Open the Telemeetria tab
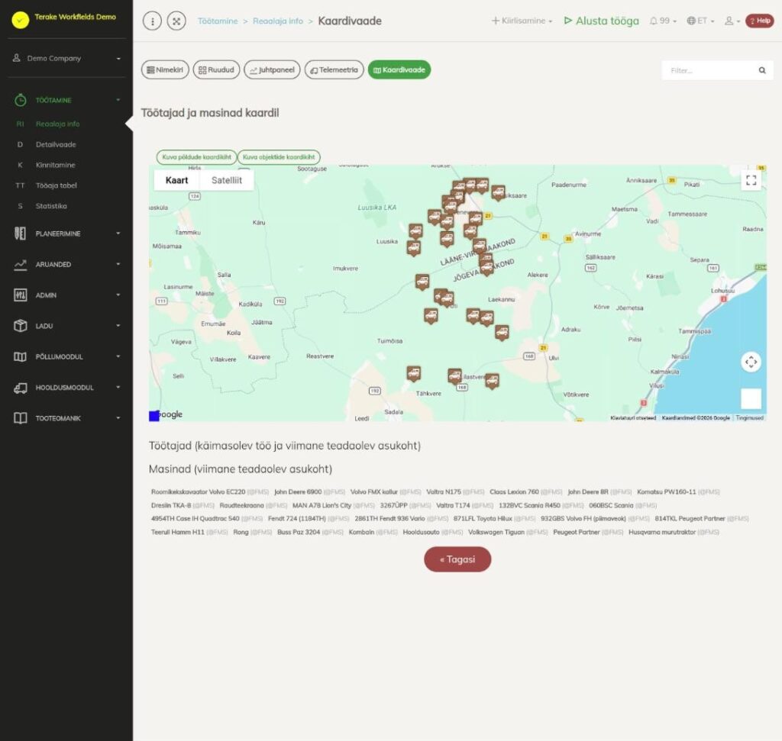782x741 pixels. pos(334,69)
